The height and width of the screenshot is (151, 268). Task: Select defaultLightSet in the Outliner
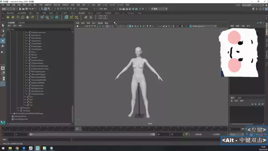[x=20, y=116]
